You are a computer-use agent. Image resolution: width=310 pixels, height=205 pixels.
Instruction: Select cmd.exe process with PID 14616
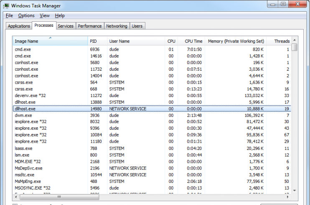click(152, 56)
